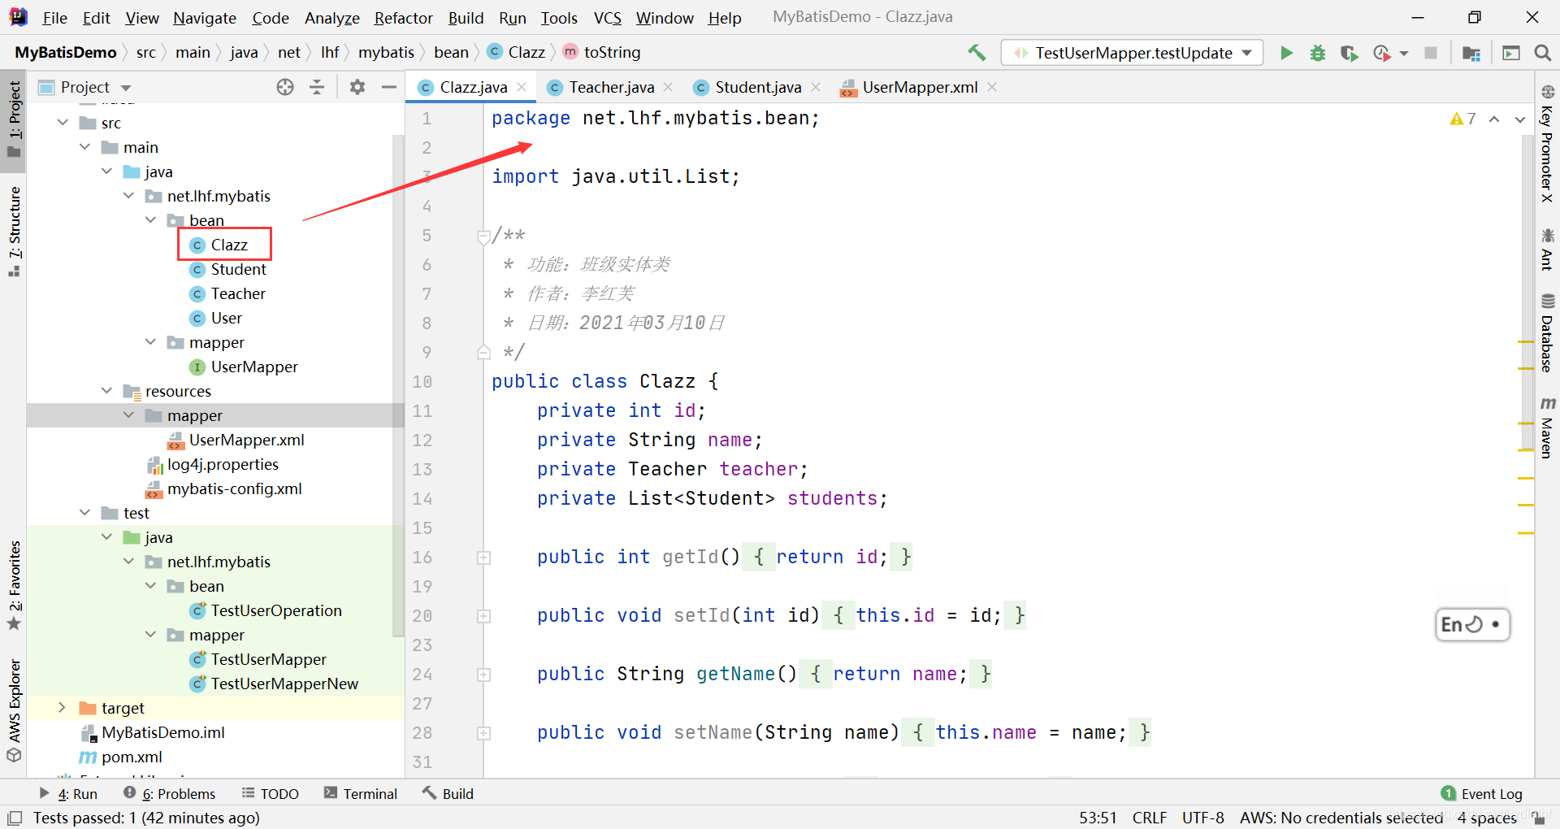This screenshot has height=829, width=1560.
Task: Go to next highlighted error arrow
Action: click(1519, 119)
